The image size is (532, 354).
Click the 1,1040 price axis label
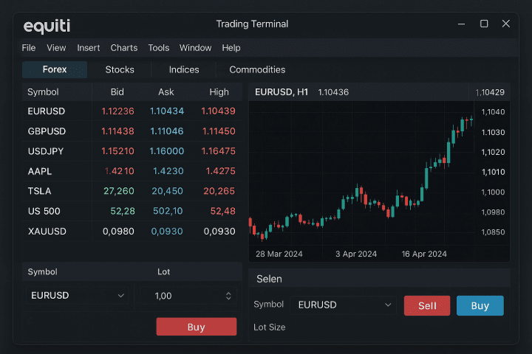pos(494,112)
